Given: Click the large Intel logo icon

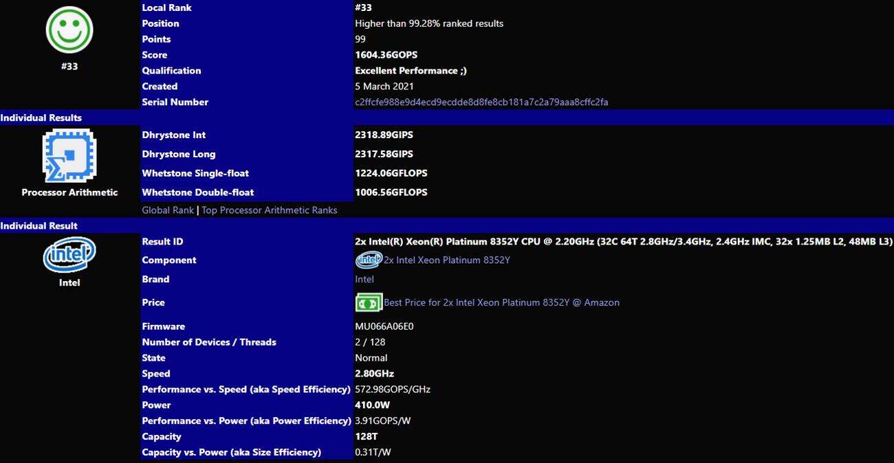Looking at the screenshot, I should [x=69, y=255].
